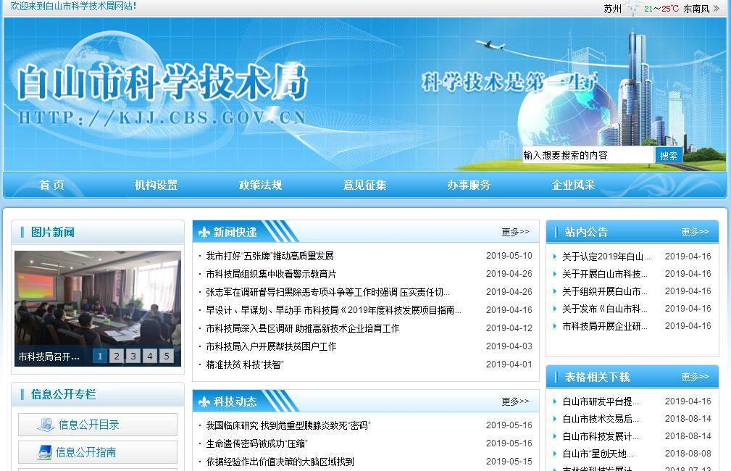Click the 信息公开目录 computer icon

tap(45, 425)
